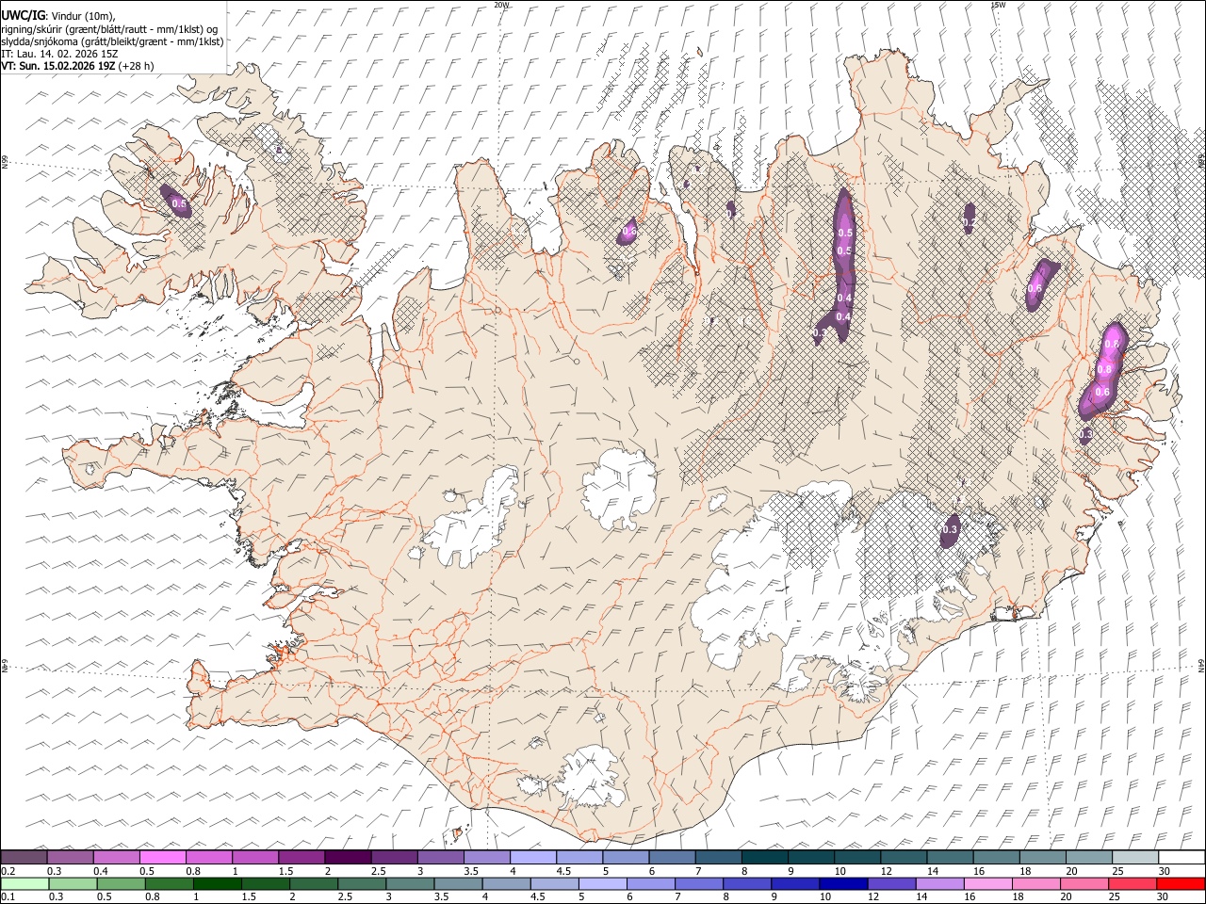Click the 0.3 snow patch on Vatnajökull's north edge
The image size is (1206, 904).
click(x=951, y=530)
